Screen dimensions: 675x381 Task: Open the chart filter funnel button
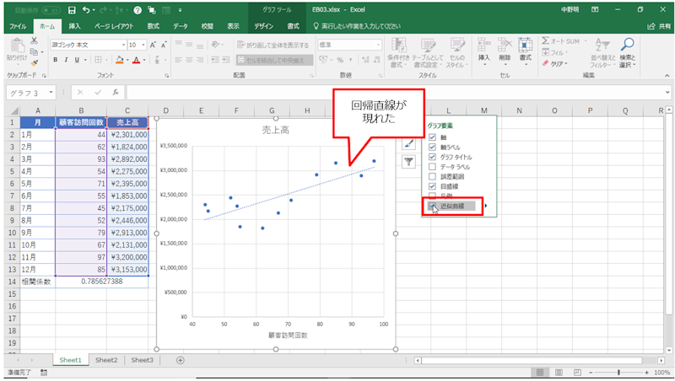point(408,161)
